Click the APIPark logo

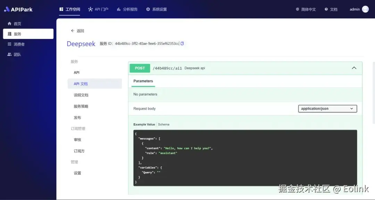pos(19,9)
